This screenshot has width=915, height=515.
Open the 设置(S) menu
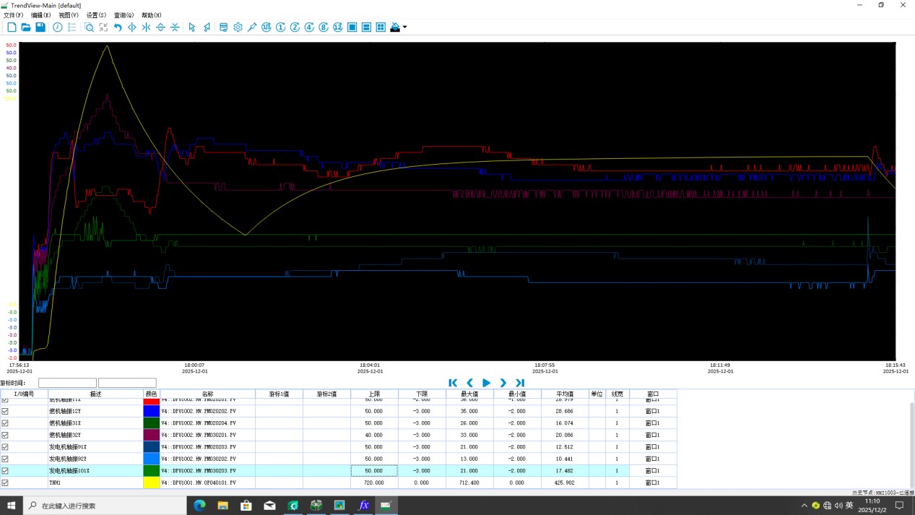pyautogui.click(x=96, y=15)
